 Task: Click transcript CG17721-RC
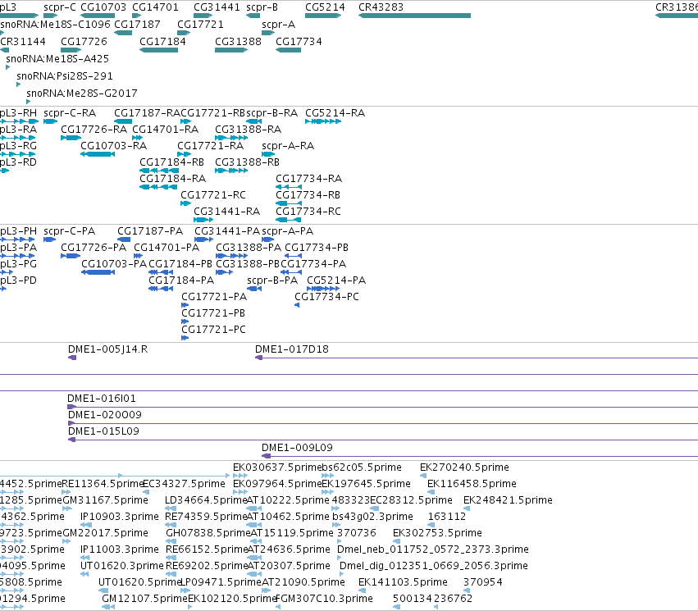pyautogui.click(x=185, y=204)
